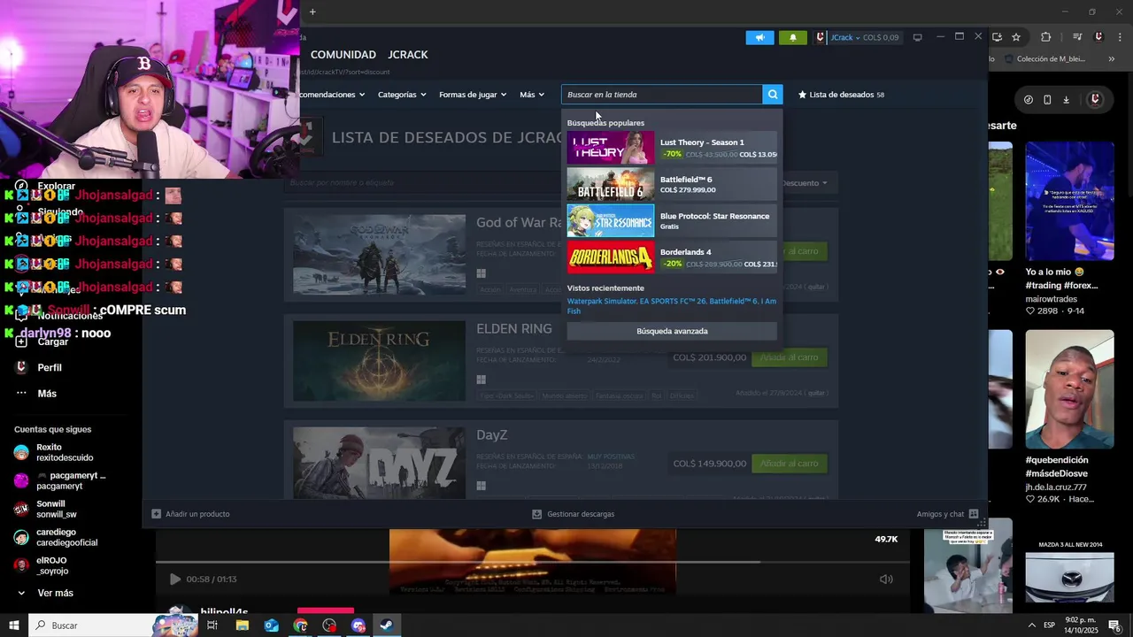Click the TikTok download app icon
The height and width of the screenshot is (637, 1133).
point(1067,100)
